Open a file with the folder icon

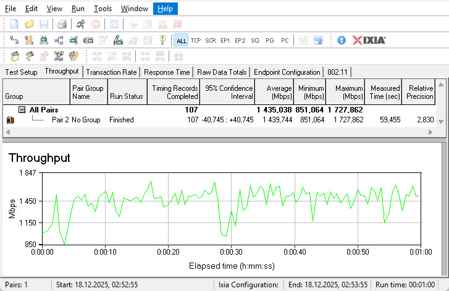pyautogui.click(x=29, y=24)
